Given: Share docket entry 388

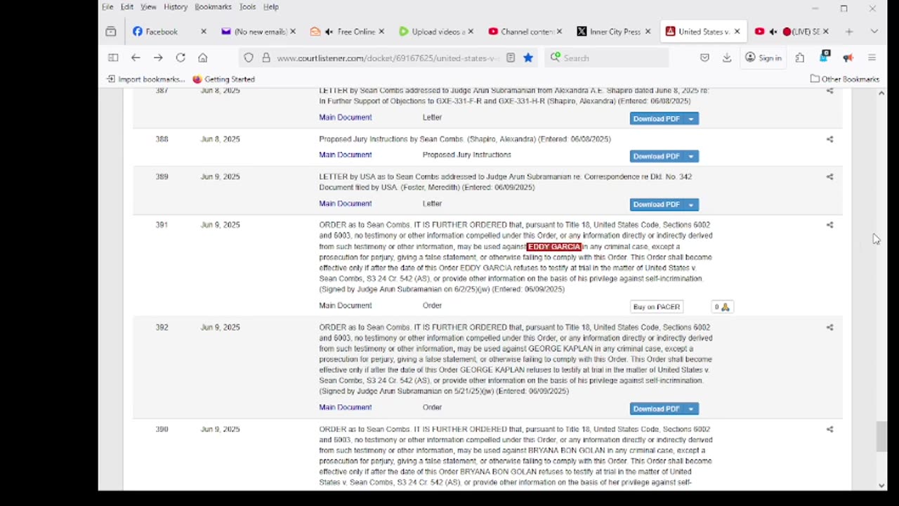Looking at the screenshot, I should pos(829,139).
